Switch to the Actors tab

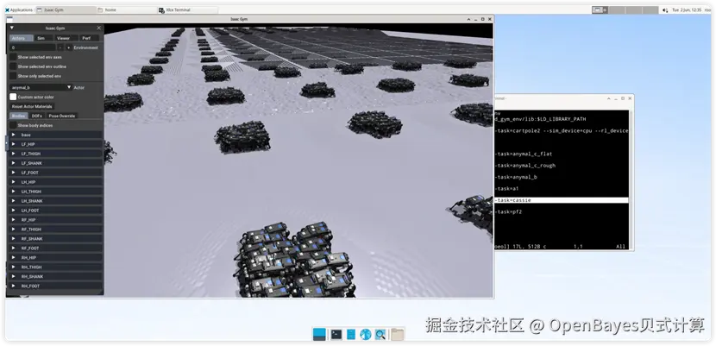pyautogui.click(x=21, y=38)
